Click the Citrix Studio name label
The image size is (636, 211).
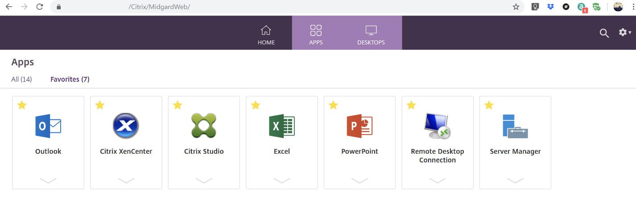click(x=204, y=151)
